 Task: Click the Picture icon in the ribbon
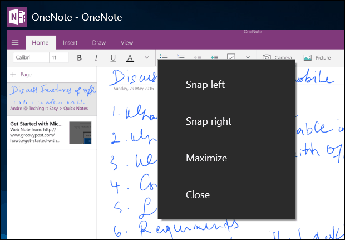[x=307, y=58]
